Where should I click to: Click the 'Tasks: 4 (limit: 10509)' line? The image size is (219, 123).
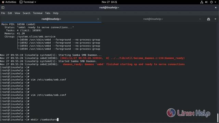coord(24,30)
